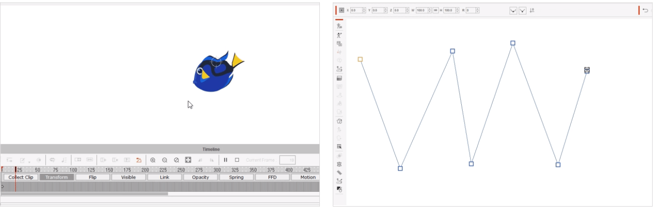Click the 100 mark on timeline ruler
The width and height of the screenshot is (654, 208).
click(73, 170)
